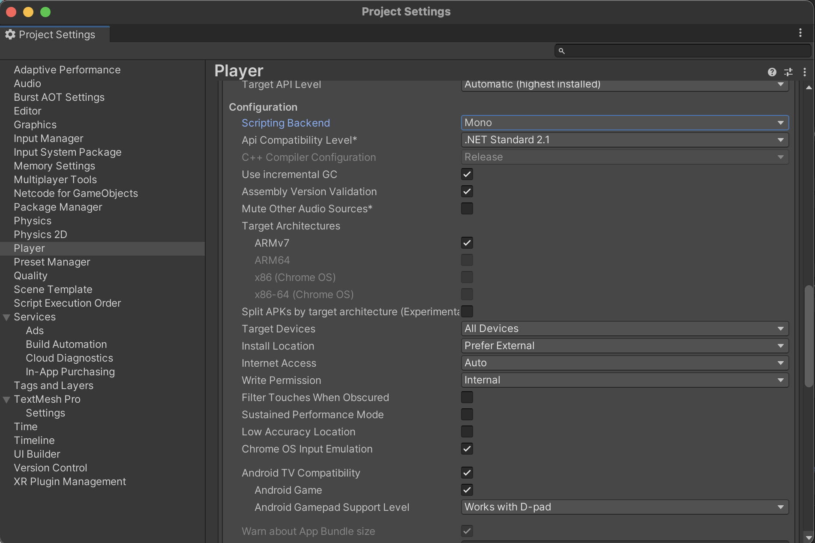This screenshot has height=543, width=815.
Task: Open Tags and Layers settings
Action: 54,386
